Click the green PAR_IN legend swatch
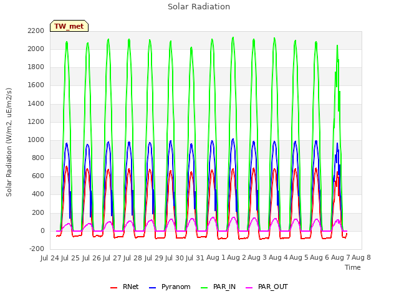The height and width of the screenshot is (299, 399). (204, 288)
